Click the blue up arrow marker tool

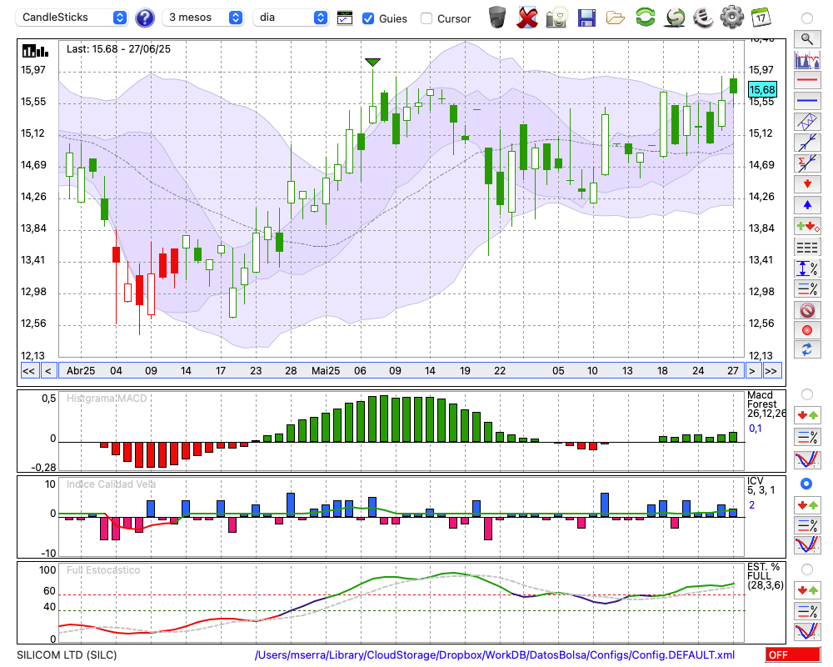(x=807, y=205)
